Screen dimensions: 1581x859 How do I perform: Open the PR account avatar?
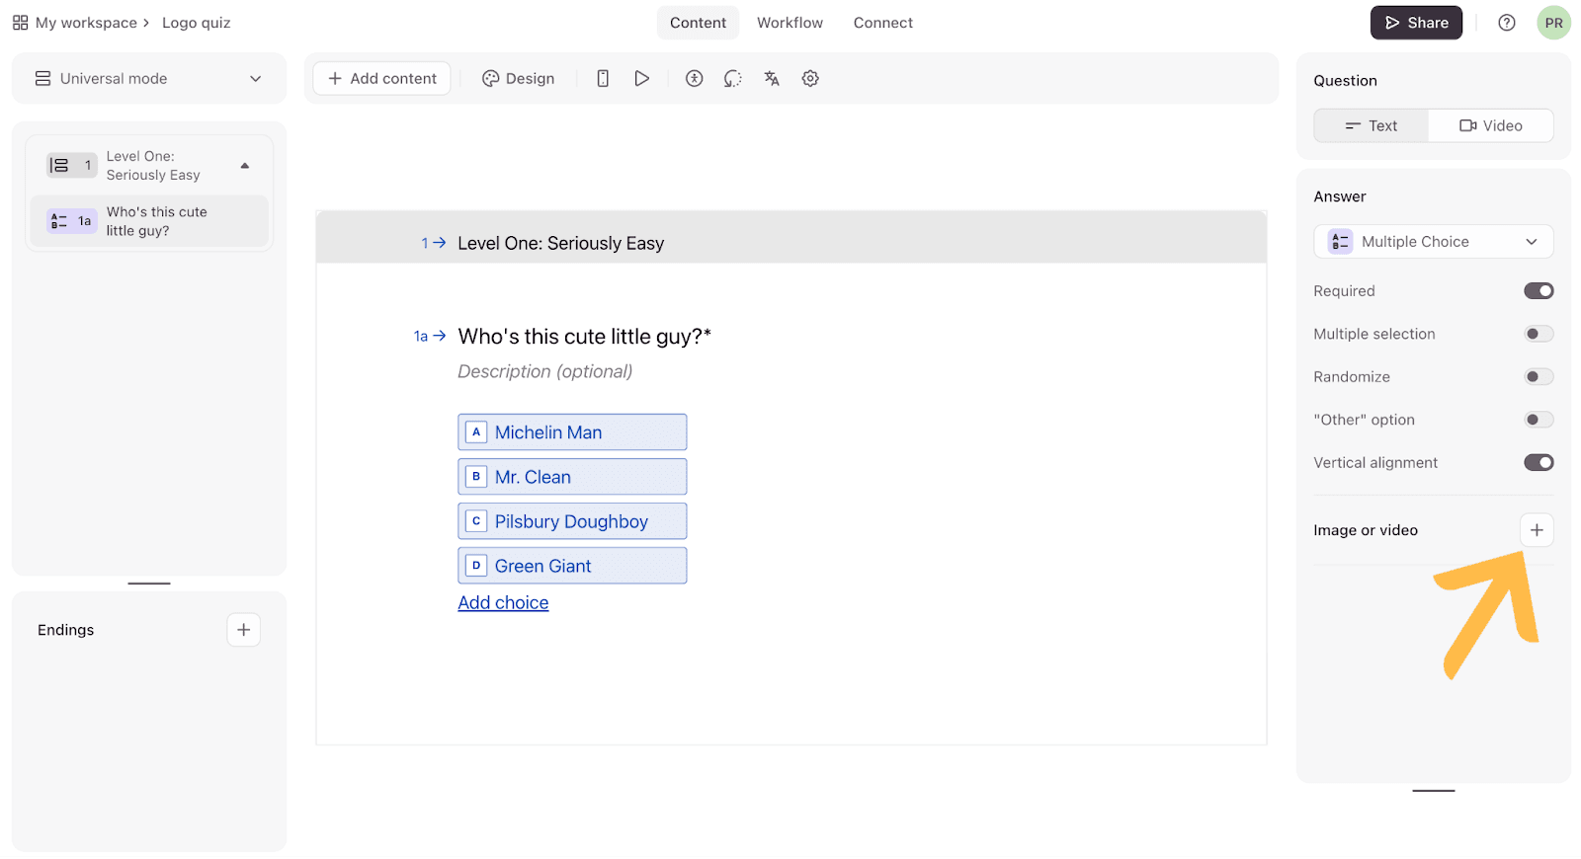click(1554, 23)
